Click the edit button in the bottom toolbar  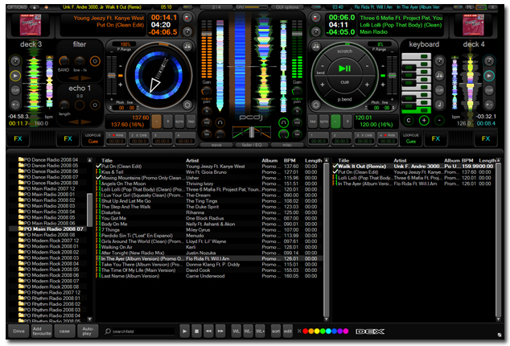[288, 332]
